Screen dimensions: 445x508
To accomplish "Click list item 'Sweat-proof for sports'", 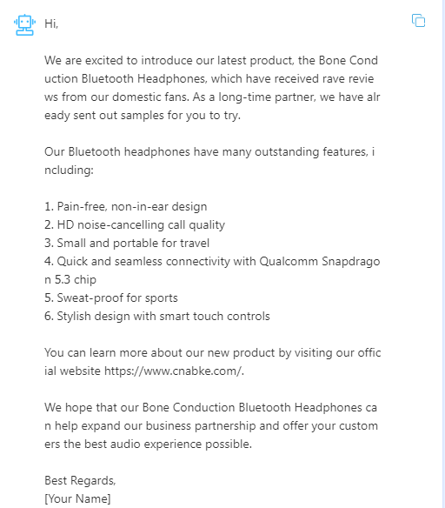I will (111, 297).
